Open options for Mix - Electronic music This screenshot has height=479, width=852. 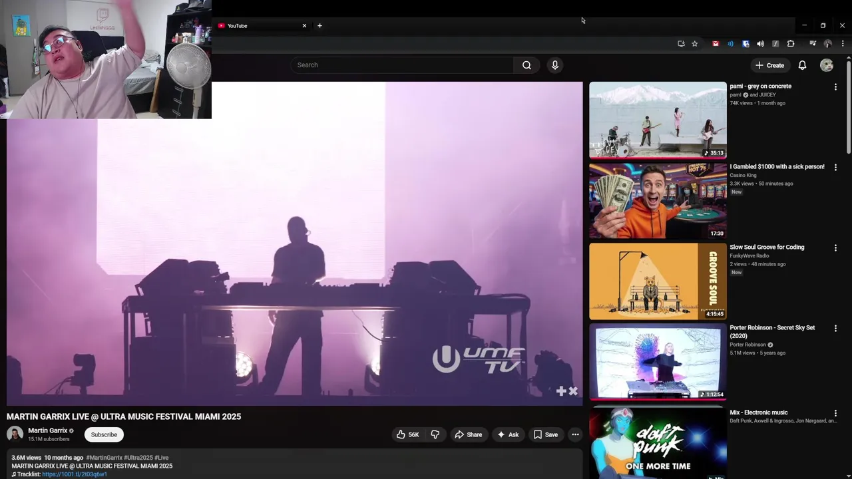tap(835, 413)
